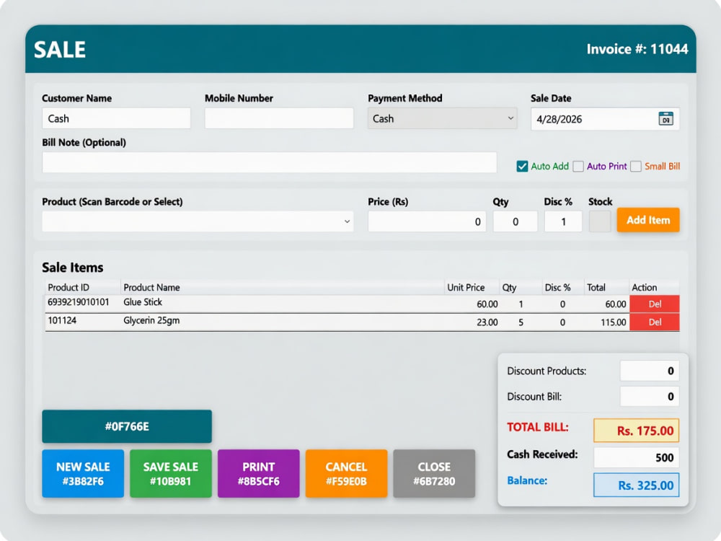This screenshot has height=541, width=721.
Task: Click quantity 5 in Glycerin row
Action: point(521,322)
